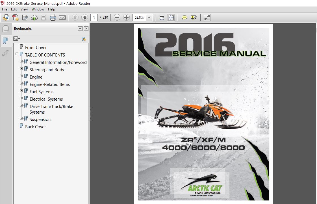Screen dimensions: 317x204
Task: Open the Help menu
Action: [51, 9]
